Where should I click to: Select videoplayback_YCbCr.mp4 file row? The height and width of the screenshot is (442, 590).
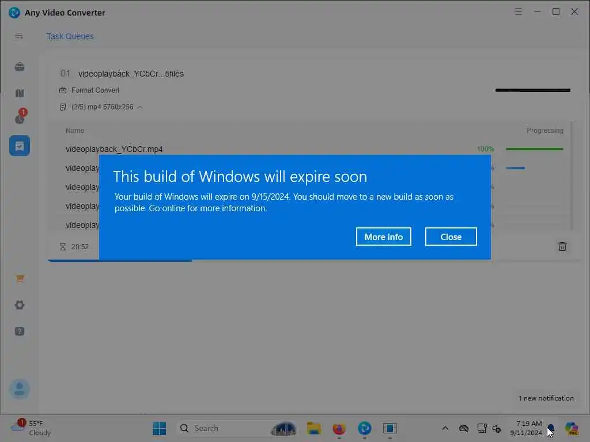(314, 149)
